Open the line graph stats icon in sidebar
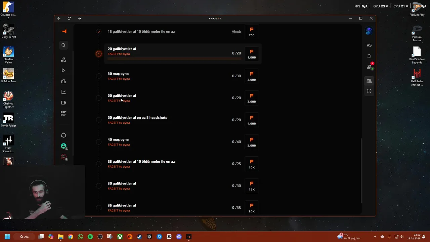Screen dimensions: 430x242 [x=63, y=92]
